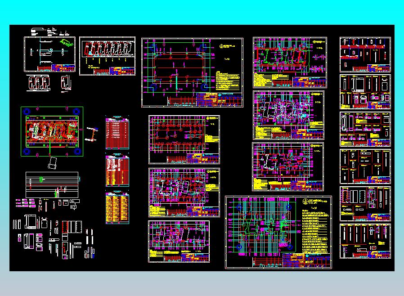
Task: Click the small tilted white part below the mold assembly
Action: pyautogui.click(x=52, y=163)
